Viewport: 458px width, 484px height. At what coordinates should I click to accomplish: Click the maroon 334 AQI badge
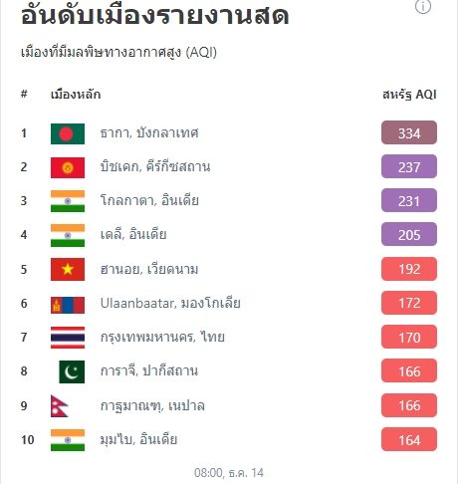pos(409,132)
